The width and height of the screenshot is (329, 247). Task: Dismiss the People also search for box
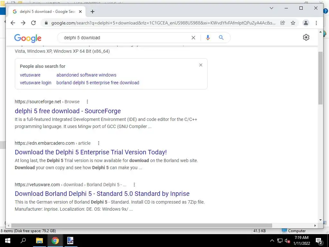click(x=201, y=65)
